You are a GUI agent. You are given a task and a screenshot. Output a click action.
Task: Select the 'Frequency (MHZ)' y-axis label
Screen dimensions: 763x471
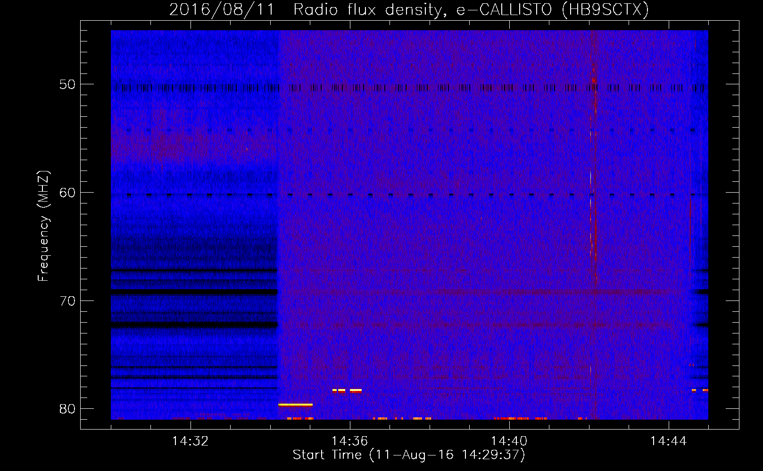[43, 226]
